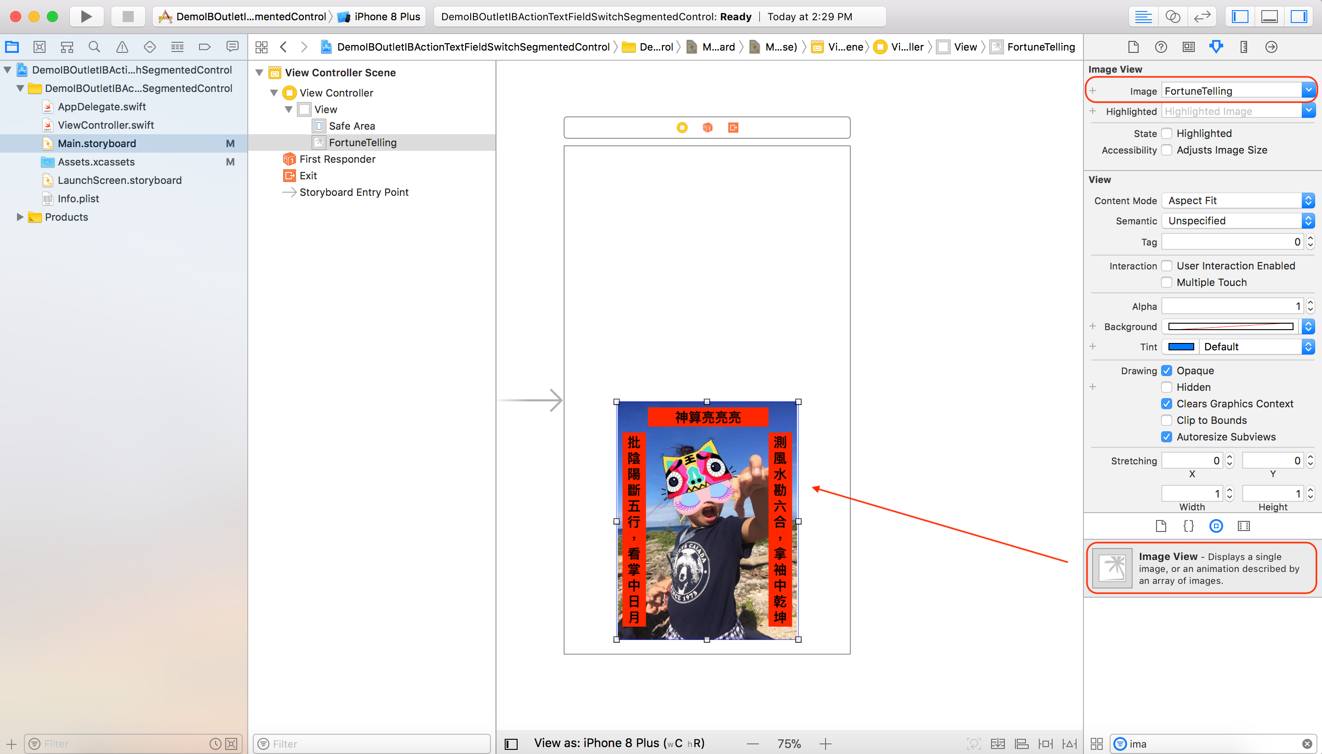
Task: Open the Image FortuneTelling combo dropdown arrow
Action: point(1308,91)
